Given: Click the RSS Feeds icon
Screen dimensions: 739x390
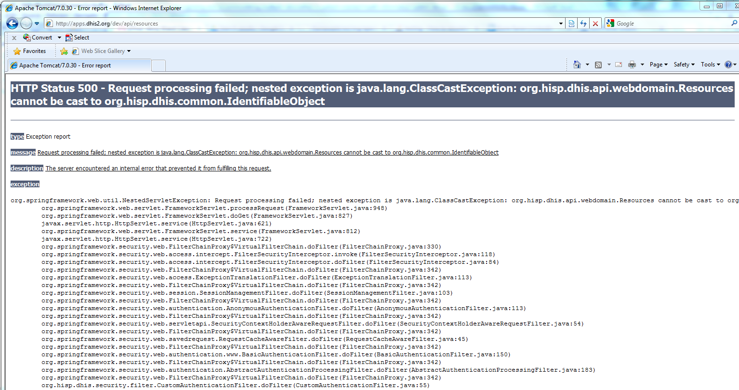Looking at the screenshot, I should (x=598, y=65).
